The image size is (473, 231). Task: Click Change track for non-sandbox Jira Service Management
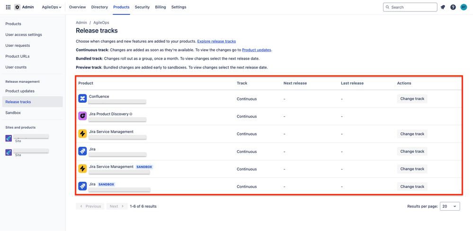[412, 134]
